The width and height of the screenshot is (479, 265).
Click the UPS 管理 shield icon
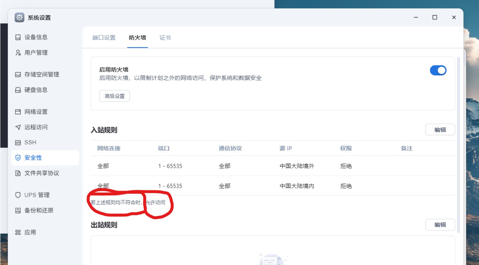[18, 195]
